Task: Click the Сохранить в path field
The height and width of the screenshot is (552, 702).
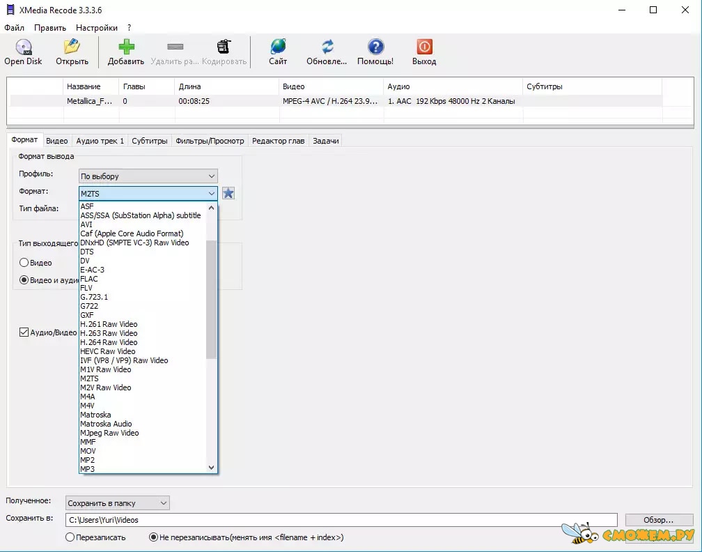Action: tap(341, 520)
